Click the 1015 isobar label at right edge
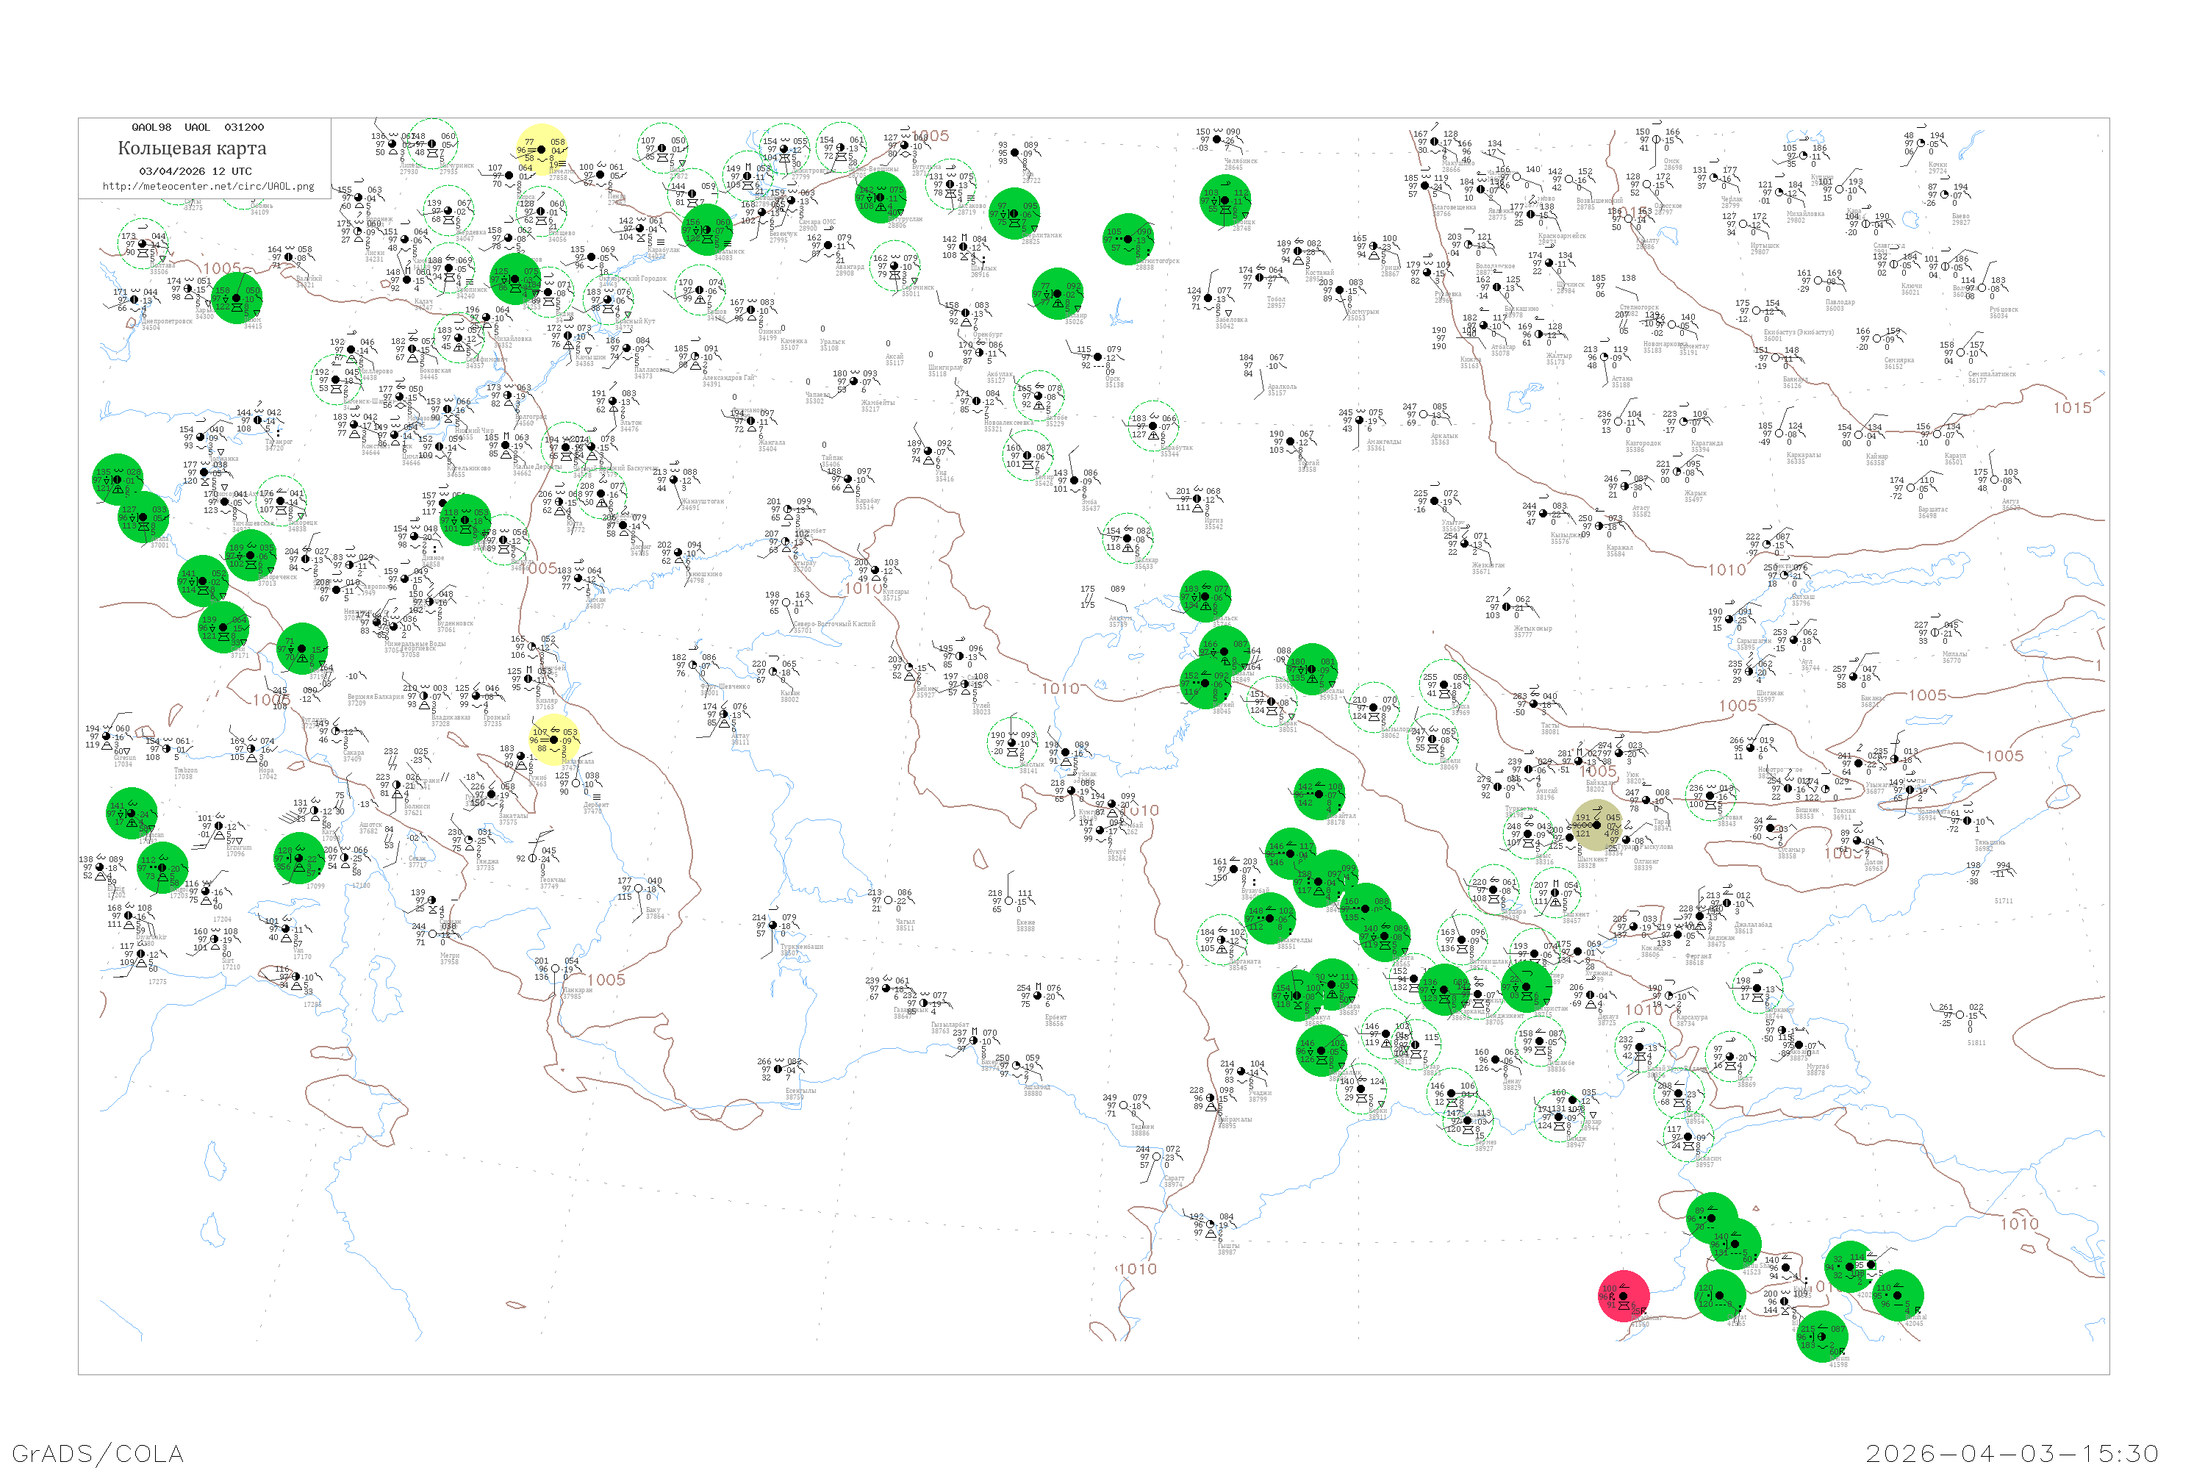The image size is (2205, 1470). (x=2072, y=408)
